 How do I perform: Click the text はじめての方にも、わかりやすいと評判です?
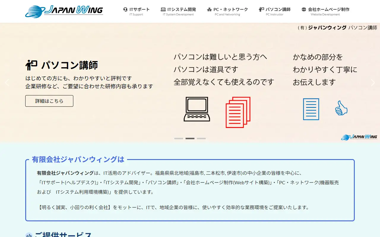(79, 78)
